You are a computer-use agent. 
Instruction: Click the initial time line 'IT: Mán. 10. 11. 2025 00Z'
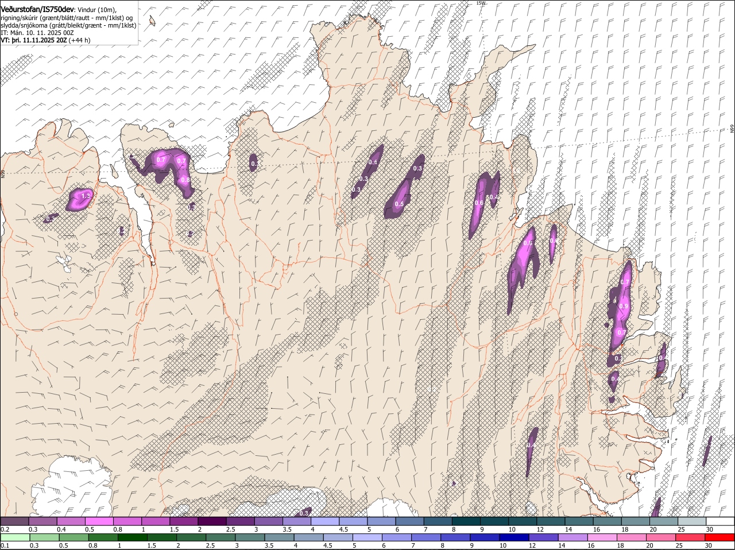(x=37, y=33)
